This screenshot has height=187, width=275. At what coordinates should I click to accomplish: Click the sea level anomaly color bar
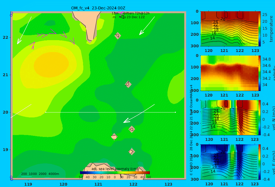point(115,173)
